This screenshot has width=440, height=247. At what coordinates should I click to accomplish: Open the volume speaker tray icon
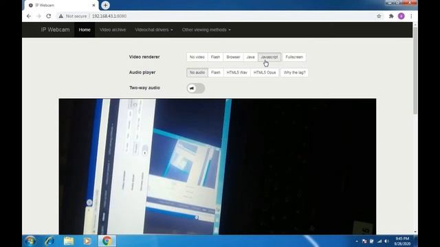pyautogui.click(x=386, y=241)
